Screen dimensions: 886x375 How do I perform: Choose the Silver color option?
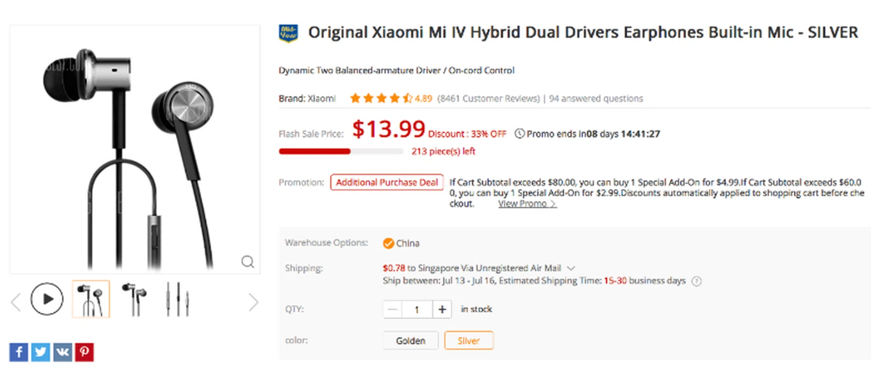pos(468,341)
